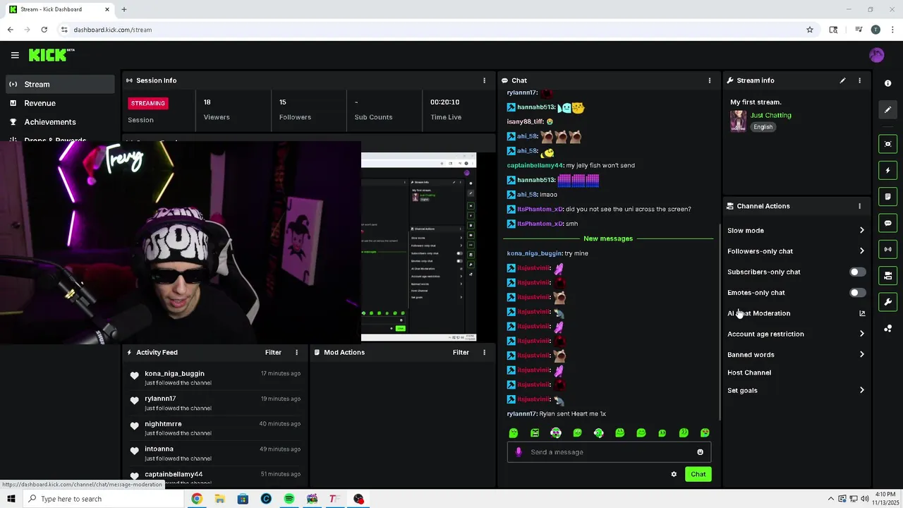Edit Stream info with pencil icon

point(842,80)
